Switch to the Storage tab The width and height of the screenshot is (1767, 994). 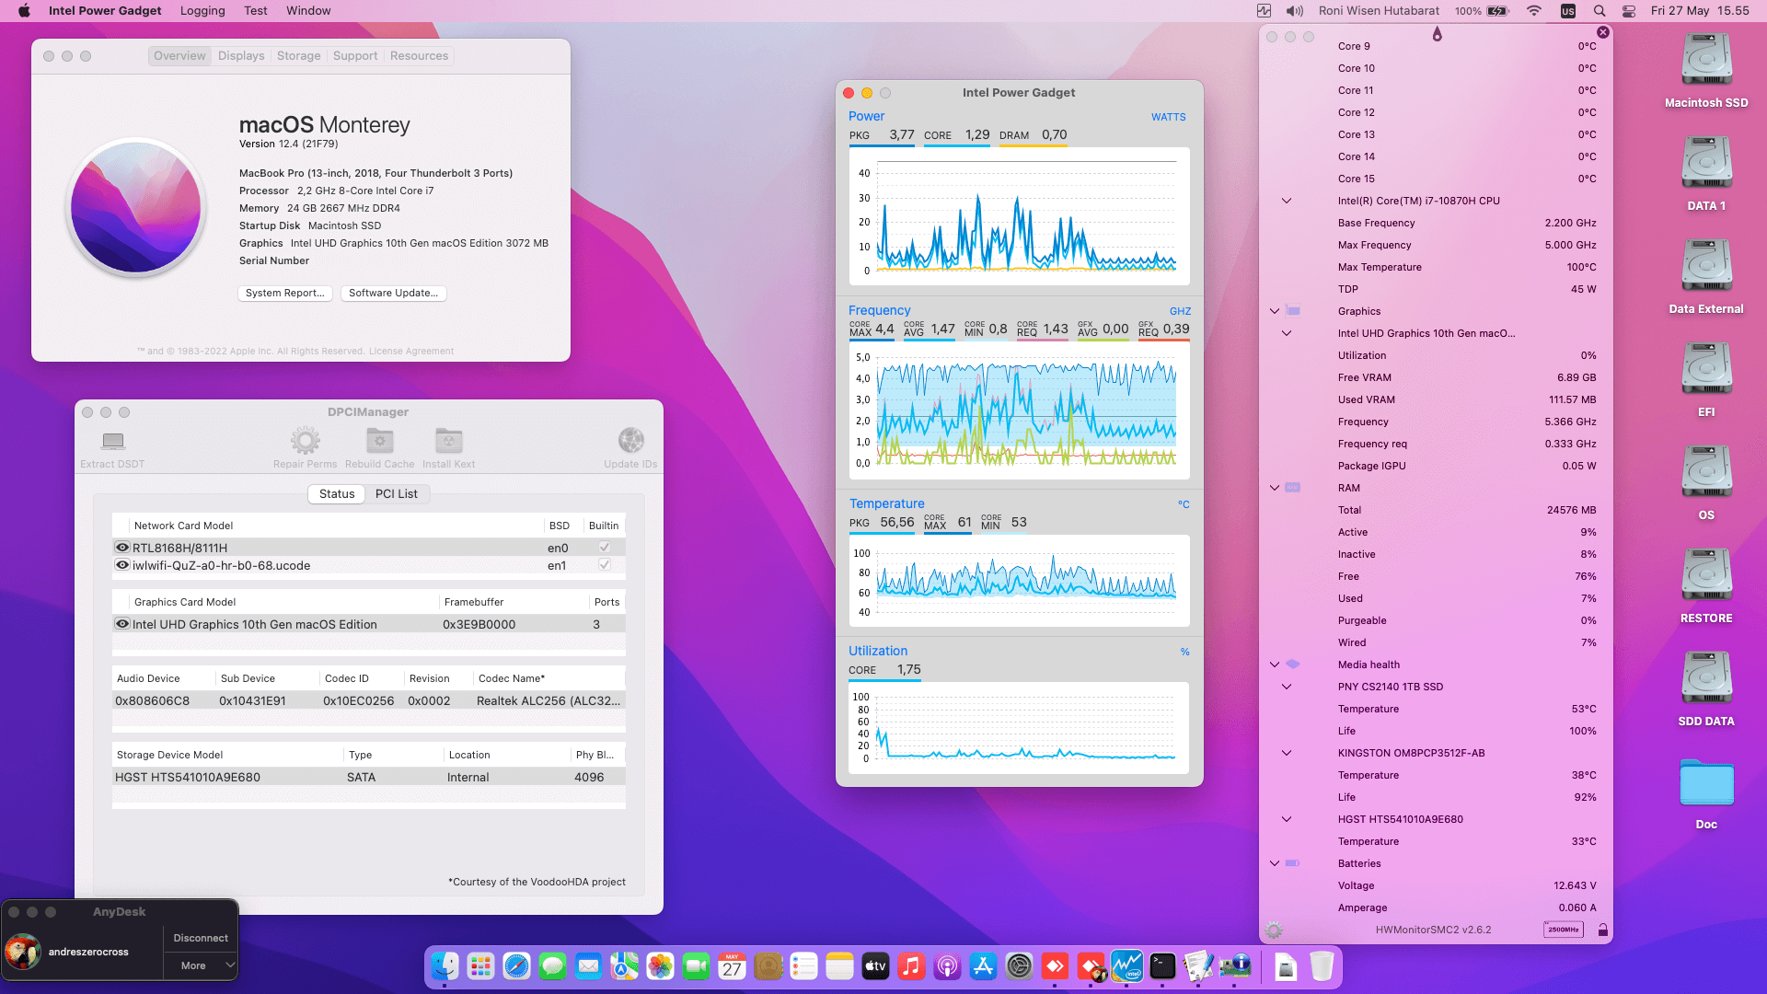[299, 56]
